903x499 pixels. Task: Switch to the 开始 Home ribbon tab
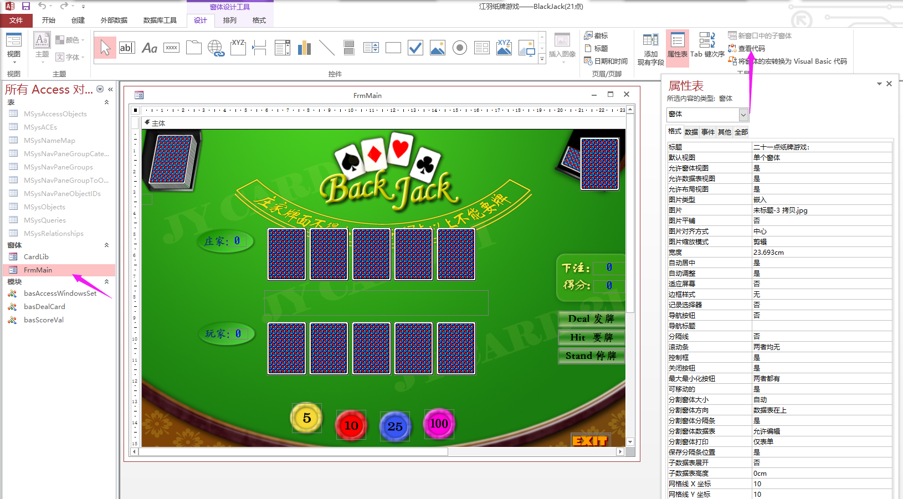pyautogui.click(x=49, y=20)
